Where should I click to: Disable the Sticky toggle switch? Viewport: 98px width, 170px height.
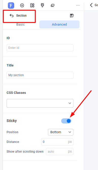point(66,121)
